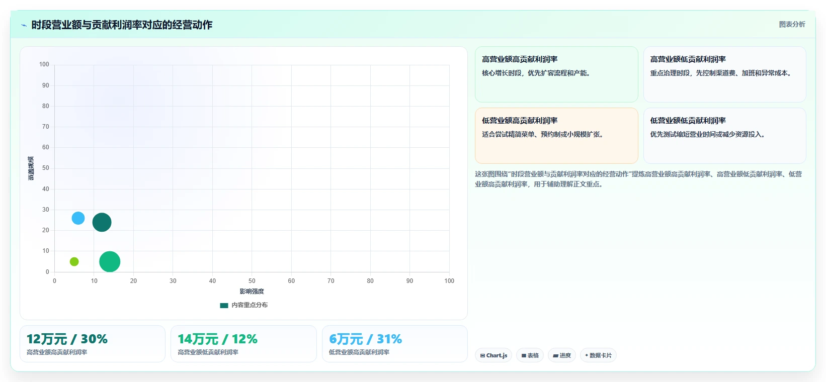Open the 高营业额高贡献利润率 quadrant card

pos(556,74)
